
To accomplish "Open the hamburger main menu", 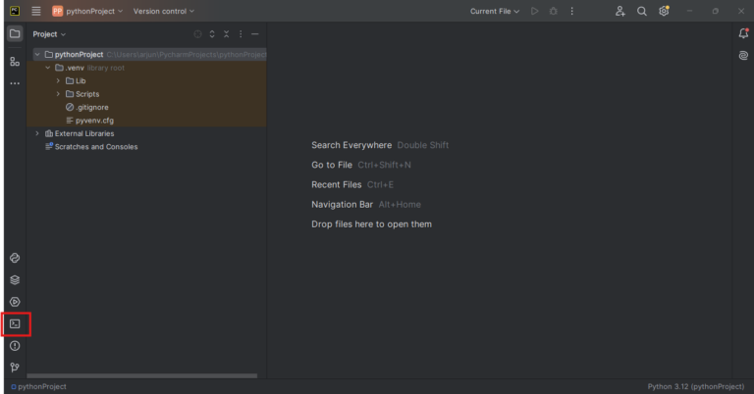I will [36, 11].
